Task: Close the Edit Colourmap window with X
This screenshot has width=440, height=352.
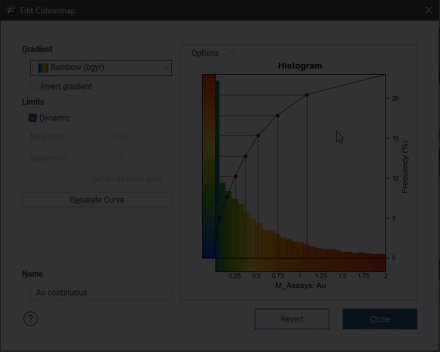Action: (429, 11)
